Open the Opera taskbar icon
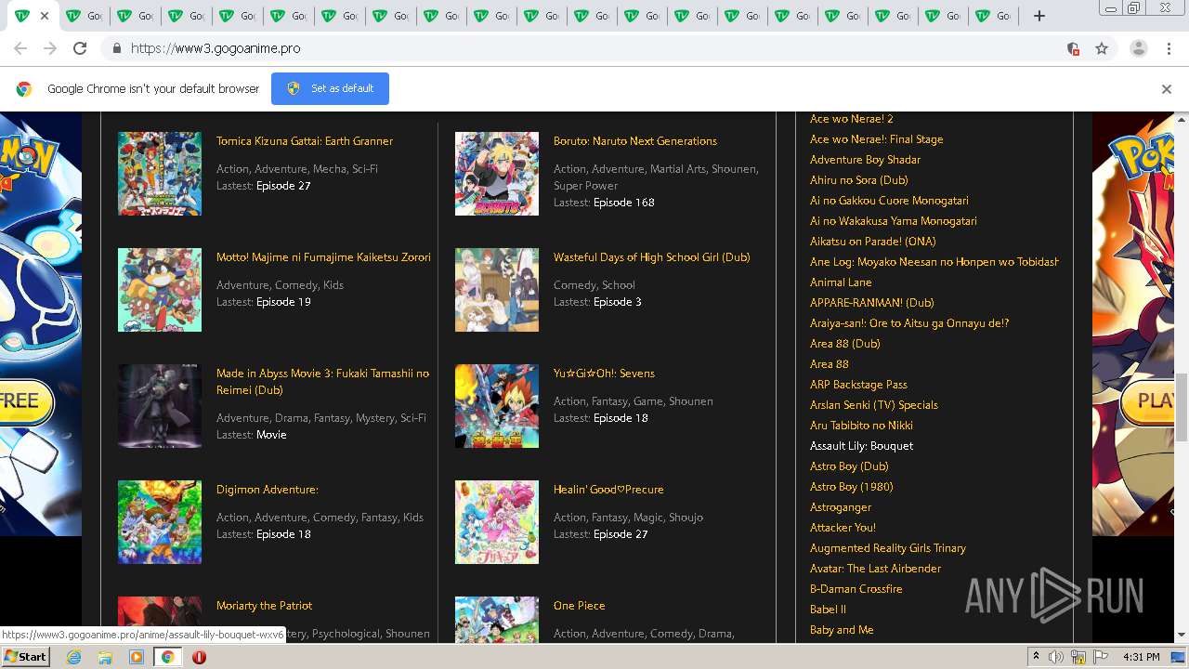Screen dimensions: 1189x669 pyautogui.click(x=199, y=657)
